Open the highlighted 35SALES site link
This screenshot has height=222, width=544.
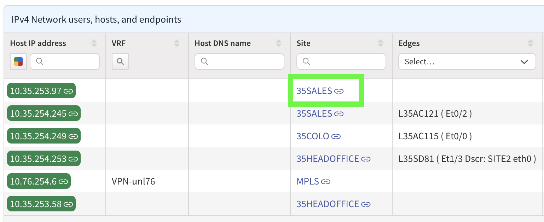[314, 91]
